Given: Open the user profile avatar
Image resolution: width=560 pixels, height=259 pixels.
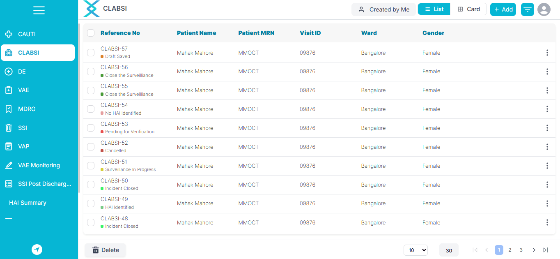Looking at the screenshot, I should click(x=544, y=9).
